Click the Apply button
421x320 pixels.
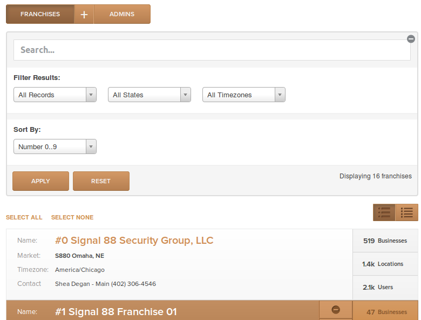(x=40, y=181)
